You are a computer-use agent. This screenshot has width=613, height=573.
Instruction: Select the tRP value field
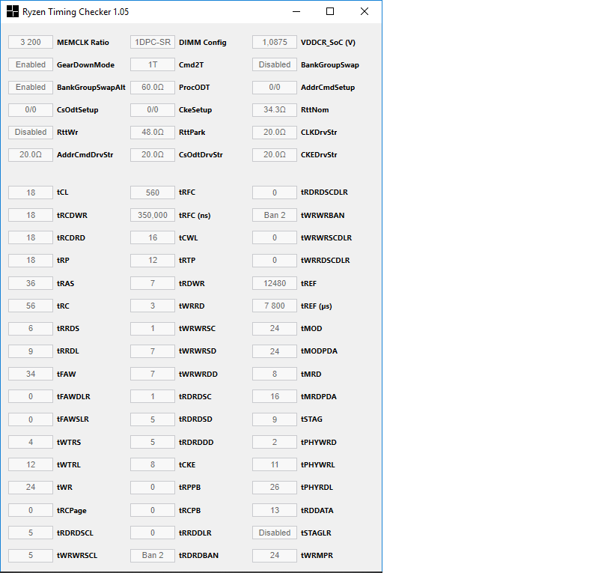coord(31,260)
